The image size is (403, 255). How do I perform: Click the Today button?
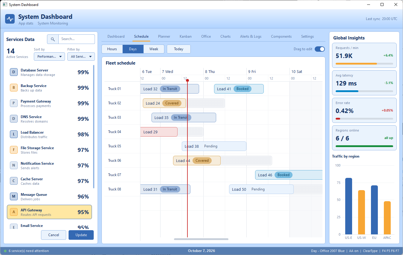pyautogui.click(x=179, y=49)
